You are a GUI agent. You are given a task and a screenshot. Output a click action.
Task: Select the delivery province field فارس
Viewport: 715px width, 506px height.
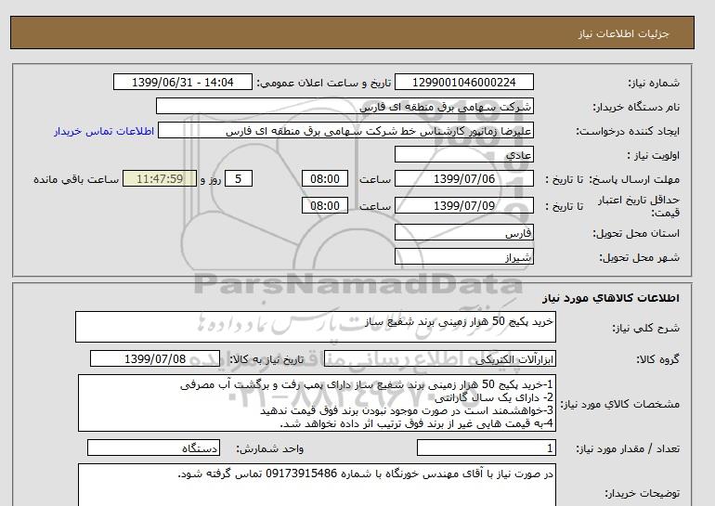coord(463,233)
